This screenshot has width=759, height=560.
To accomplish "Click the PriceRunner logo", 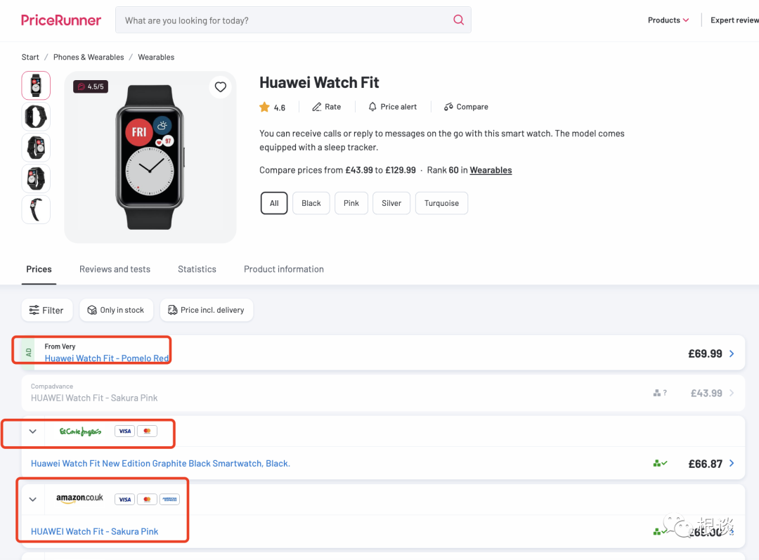I will (61, 20).
